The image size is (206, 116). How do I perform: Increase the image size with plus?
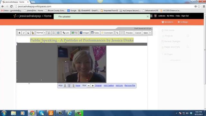tap(93, 86)
